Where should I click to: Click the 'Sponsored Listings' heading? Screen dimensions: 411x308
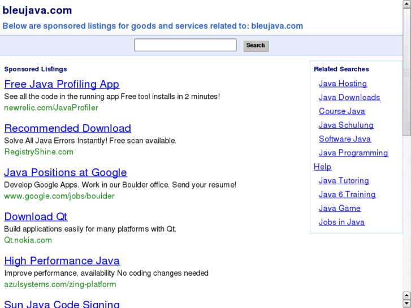[x=36, y=69]
